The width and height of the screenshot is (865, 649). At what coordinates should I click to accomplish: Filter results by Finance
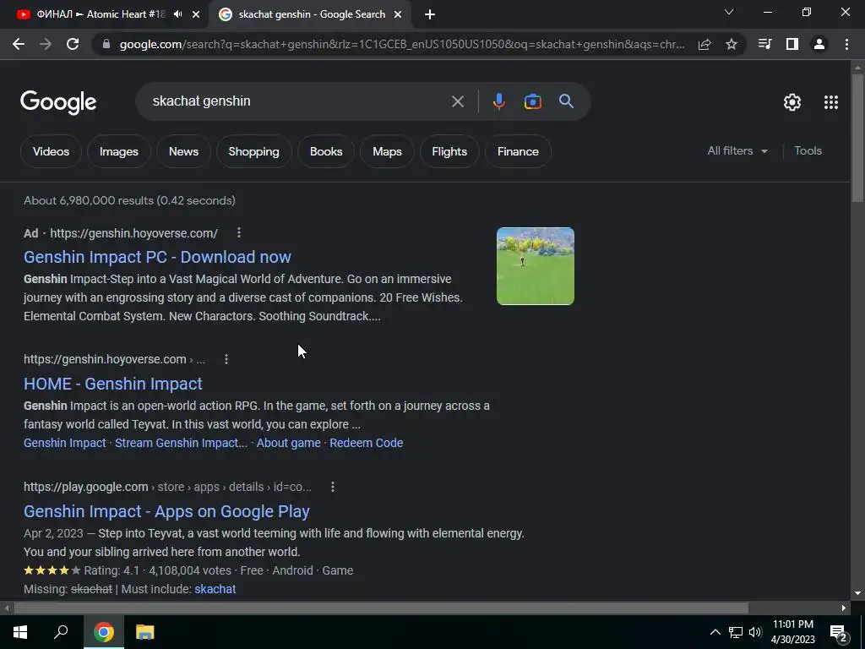tap(518, 151)
